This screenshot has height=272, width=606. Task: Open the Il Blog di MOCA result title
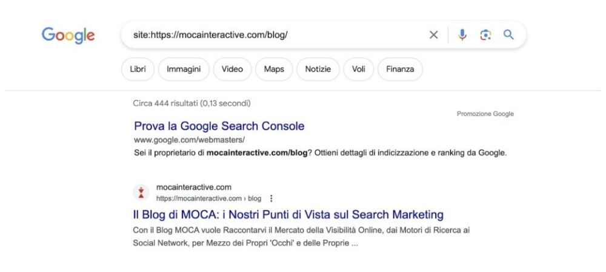point(288,215)
